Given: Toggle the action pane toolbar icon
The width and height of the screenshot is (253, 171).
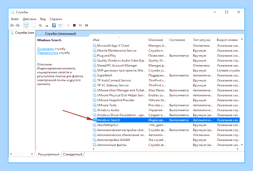Looking at the screenshot, I should pos(60,25).
